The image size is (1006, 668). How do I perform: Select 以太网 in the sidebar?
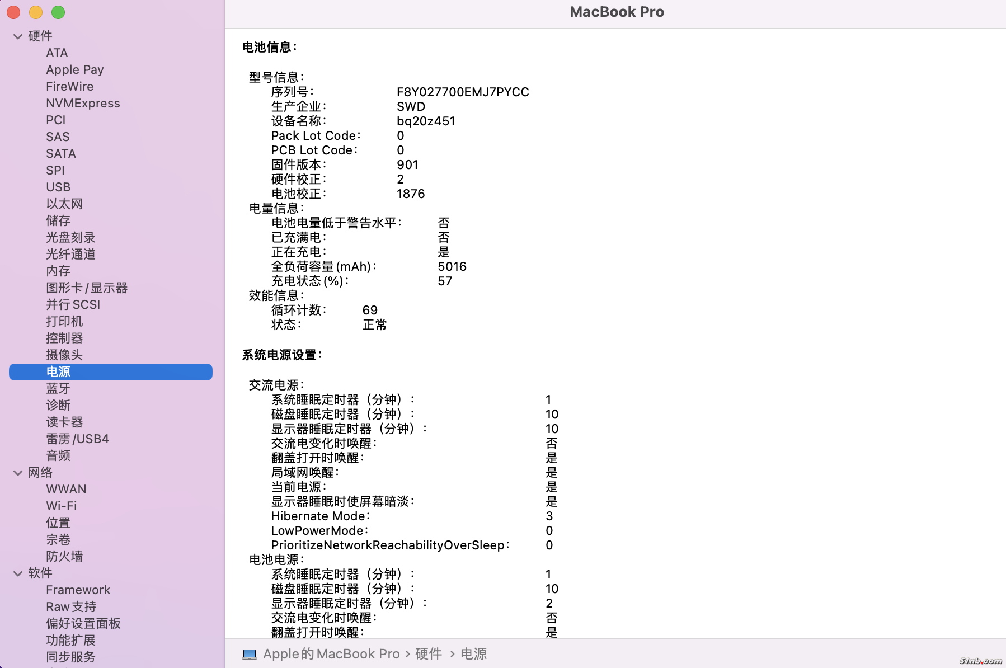64,204
